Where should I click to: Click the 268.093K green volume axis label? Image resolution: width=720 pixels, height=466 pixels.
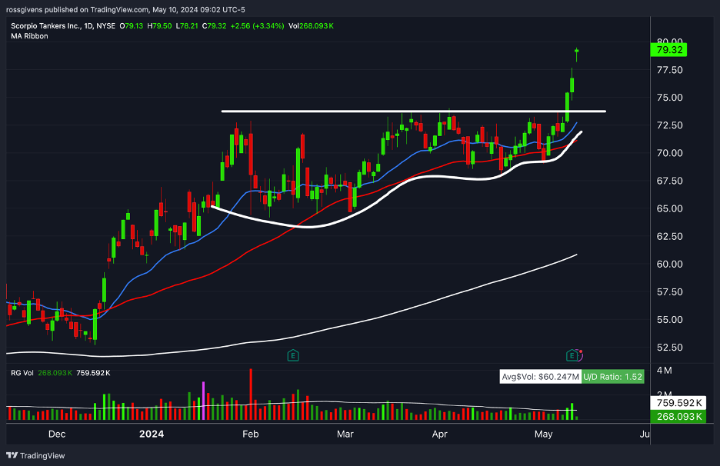pyautogui.click(x=678, y=417)
